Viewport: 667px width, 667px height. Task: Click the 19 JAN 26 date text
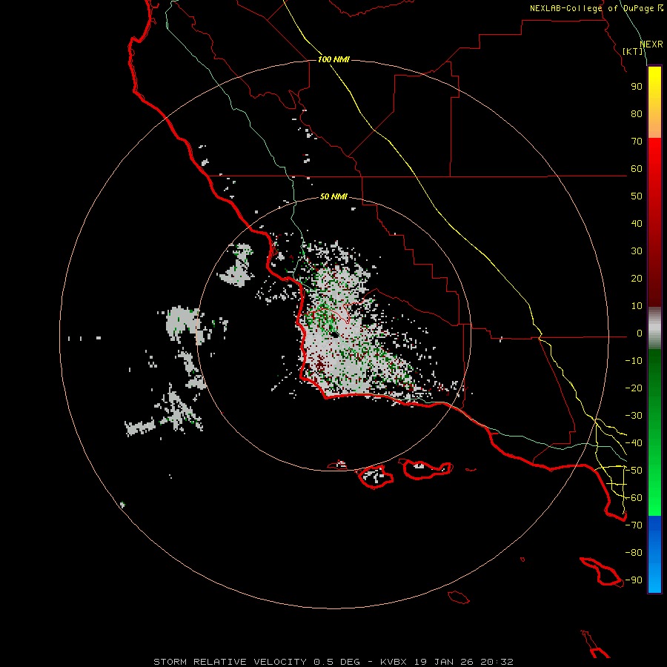(x=443, y=662)
